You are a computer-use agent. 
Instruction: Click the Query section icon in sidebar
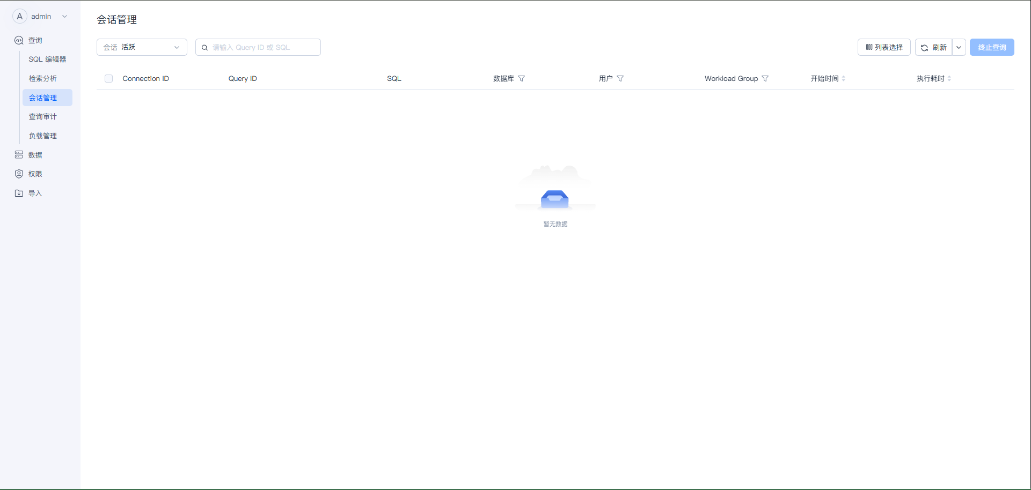coord(19,40)
